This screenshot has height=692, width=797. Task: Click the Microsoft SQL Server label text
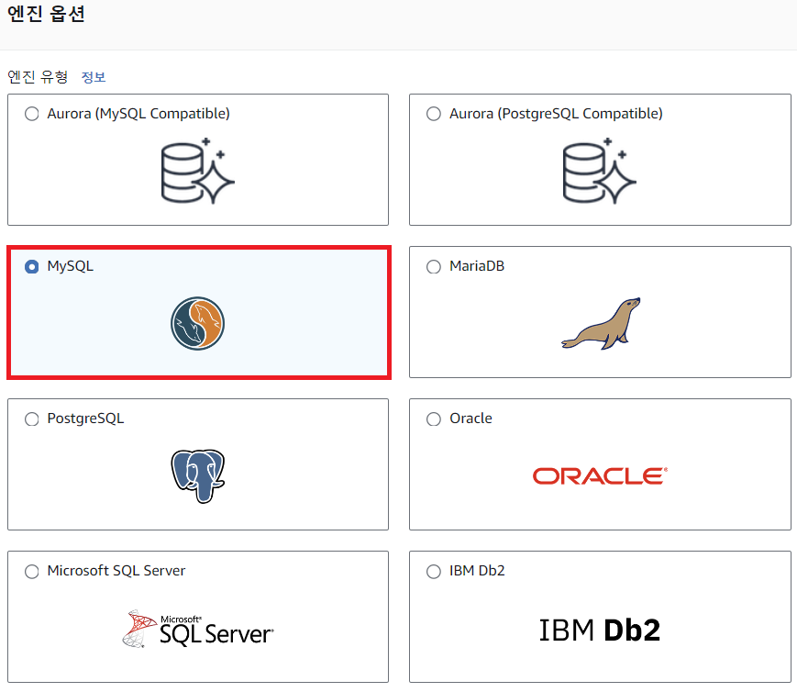click(x=116, y=571)
